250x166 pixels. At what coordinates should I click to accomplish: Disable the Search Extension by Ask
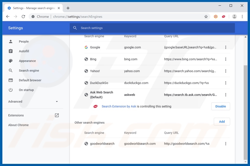pyautogui.click(x=221, y=106)
